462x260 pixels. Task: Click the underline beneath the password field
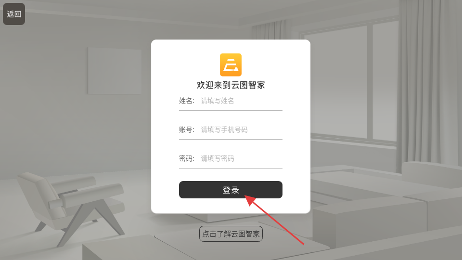point(231,169)
